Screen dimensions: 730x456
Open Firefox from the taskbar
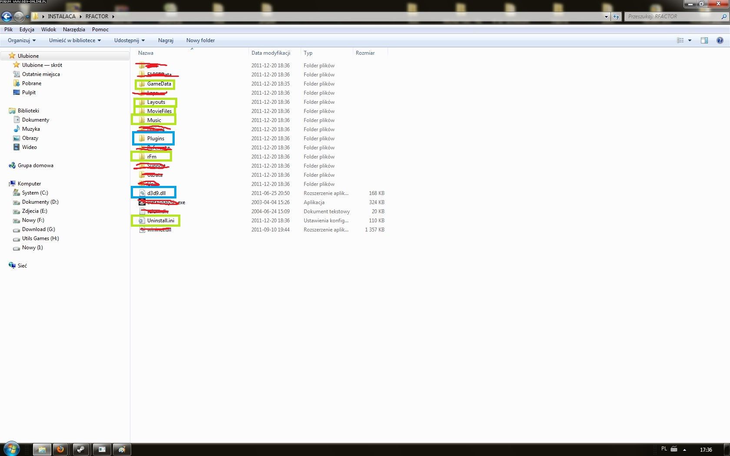[x=60, y=449]
